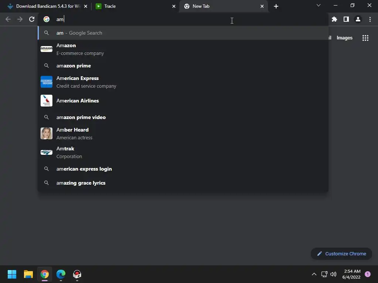Screen dimensions: 378x283
Task: Show hidden system tray icons
Action: [314, 274]
